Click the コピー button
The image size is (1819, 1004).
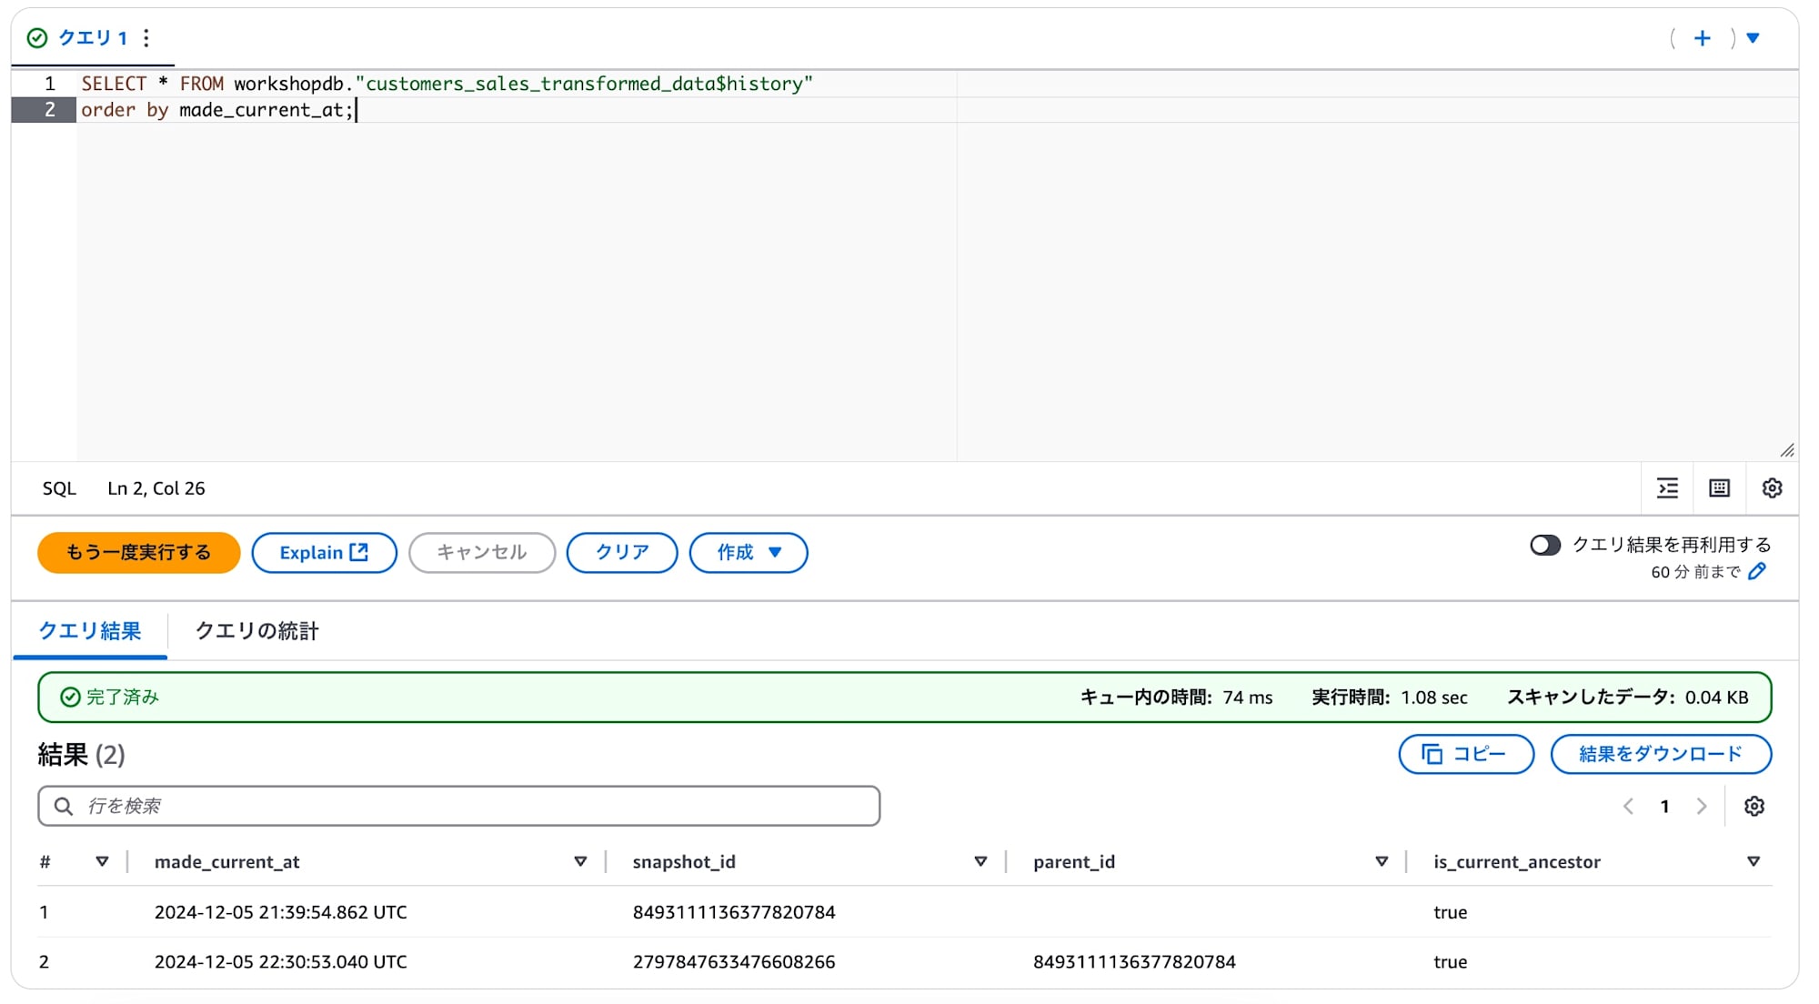click(1466, 754)
